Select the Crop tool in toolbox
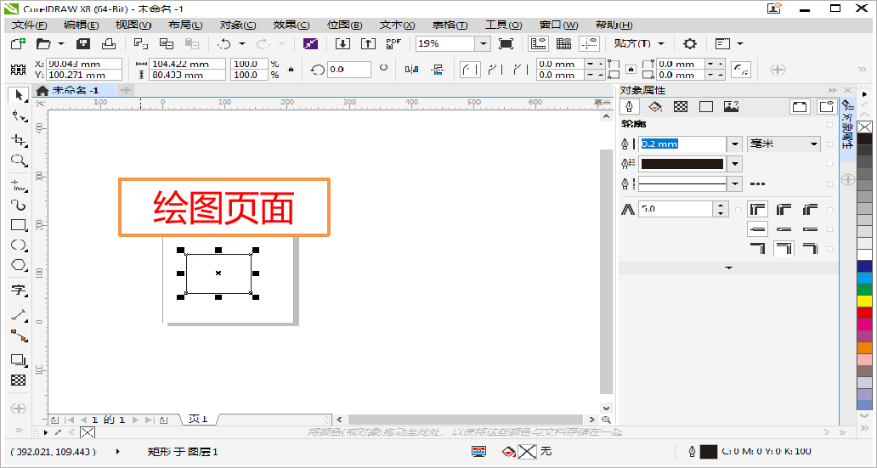 click(x=18, y=138)
